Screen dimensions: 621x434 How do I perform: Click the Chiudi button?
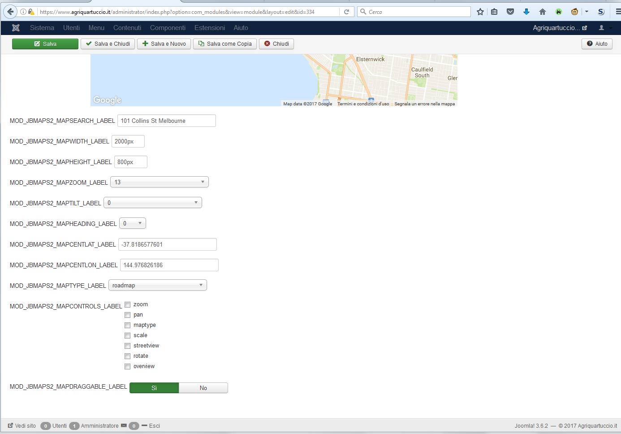[276, 44]
